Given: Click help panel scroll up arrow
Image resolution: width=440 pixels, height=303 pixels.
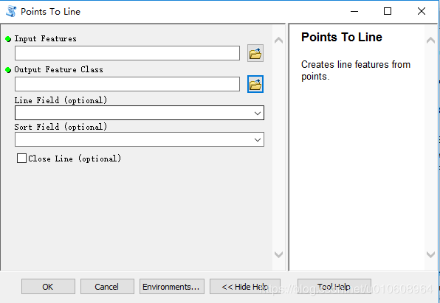Looking at the screenshot, I should point(430,41).
